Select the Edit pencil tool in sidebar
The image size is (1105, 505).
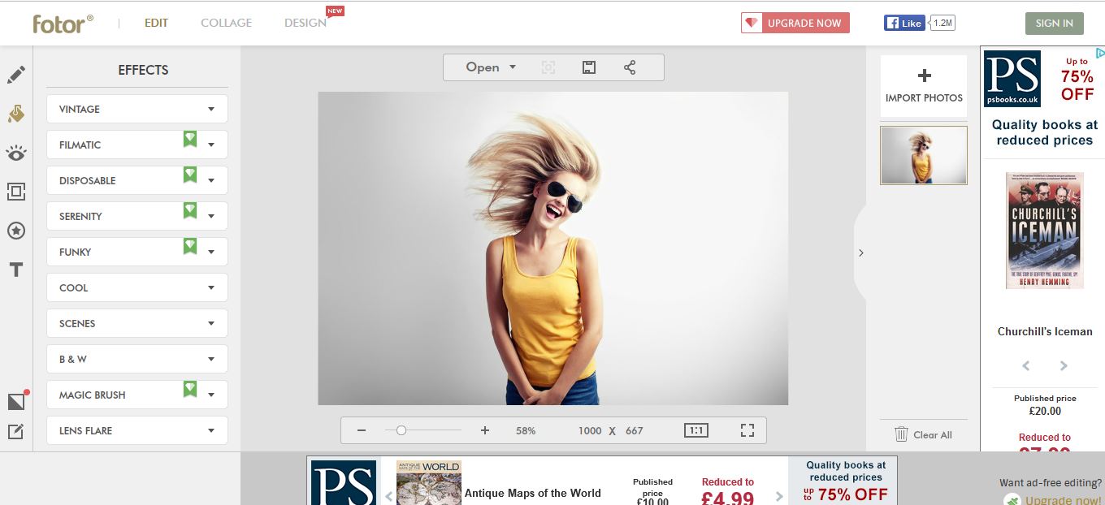pyautogui.click(x=15, y=74)
